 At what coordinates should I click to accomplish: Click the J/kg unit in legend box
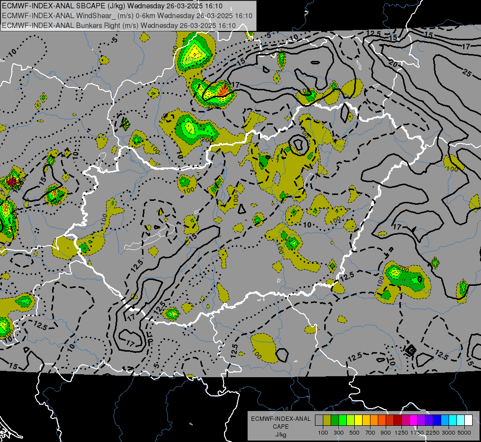[x=281, y=435]
